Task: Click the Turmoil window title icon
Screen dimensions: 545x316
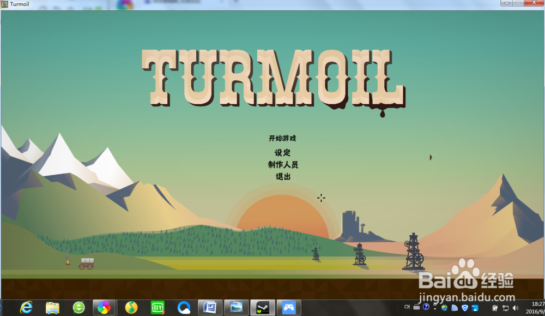Action: 4,4
